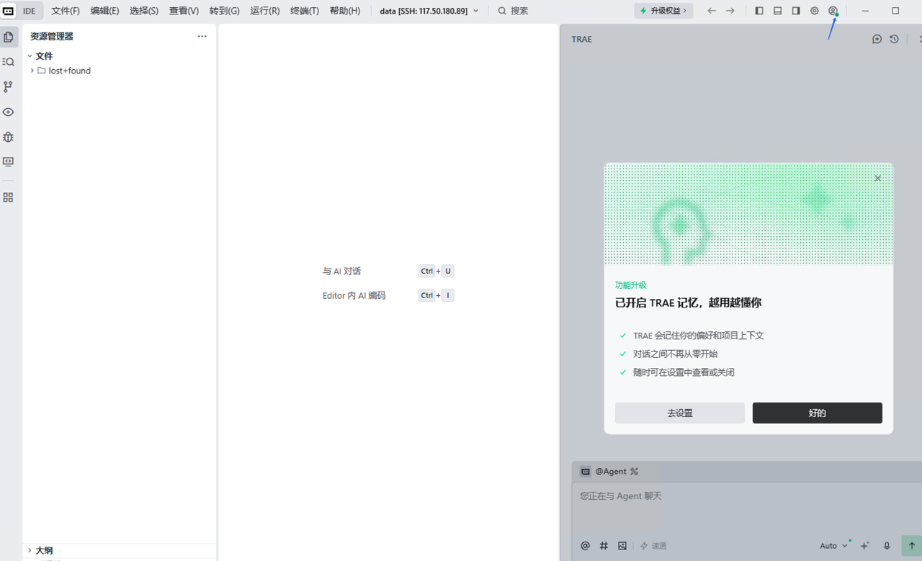Open the 编辑(E) menu
This screenshot has height=561, width=922.
click(x=105, y=11)
